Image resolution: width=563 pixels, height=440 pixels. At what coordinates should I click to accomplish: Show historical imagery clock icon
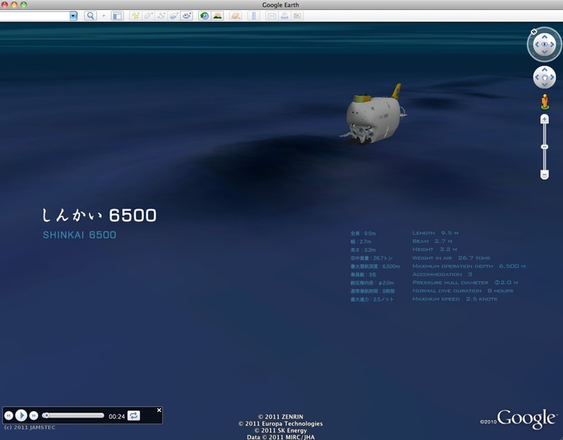click(x=204, y=16)
